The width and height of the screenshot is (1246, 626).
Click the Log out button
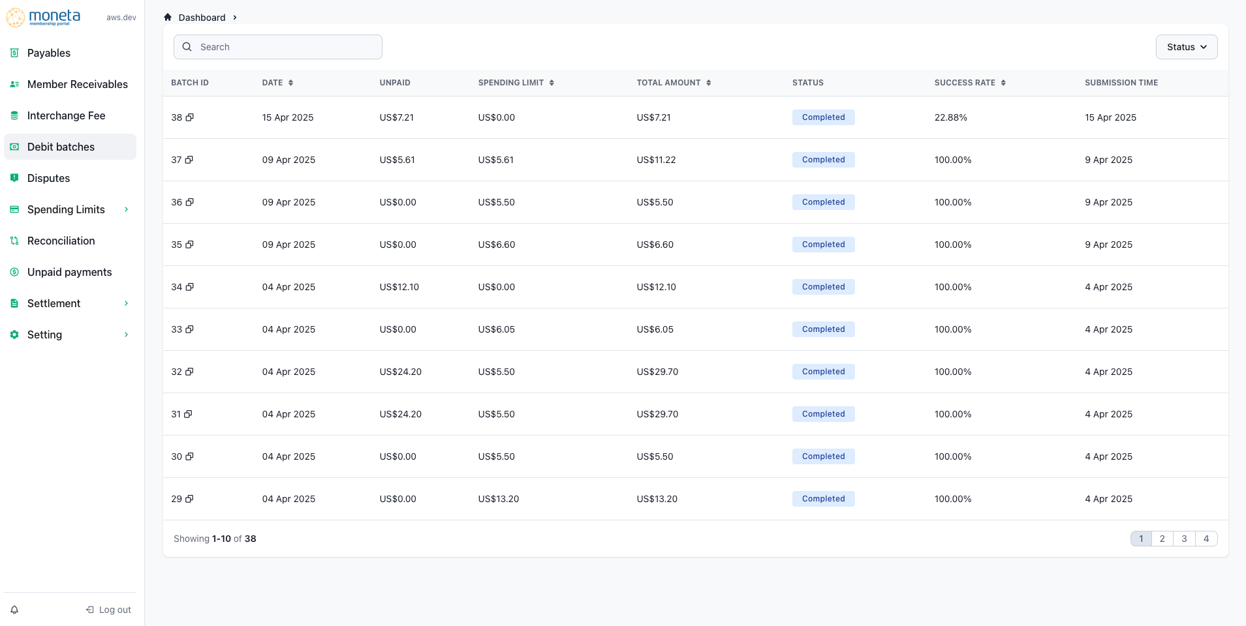coord(108,610)
